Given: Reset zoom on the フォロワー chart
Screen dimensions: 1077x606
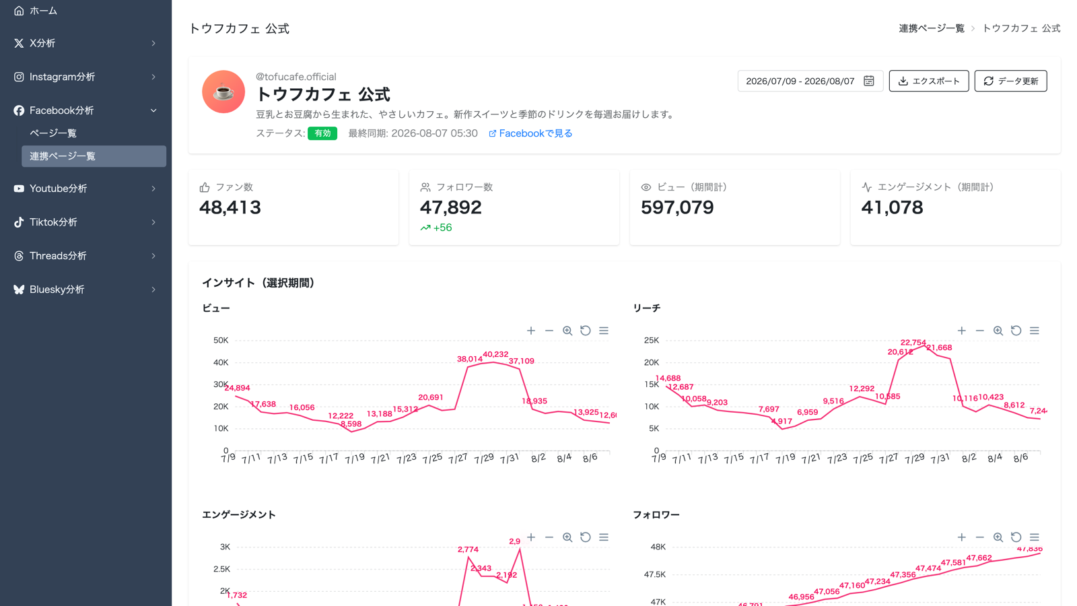Looking at the screenshot, I should pos(1016,537).
